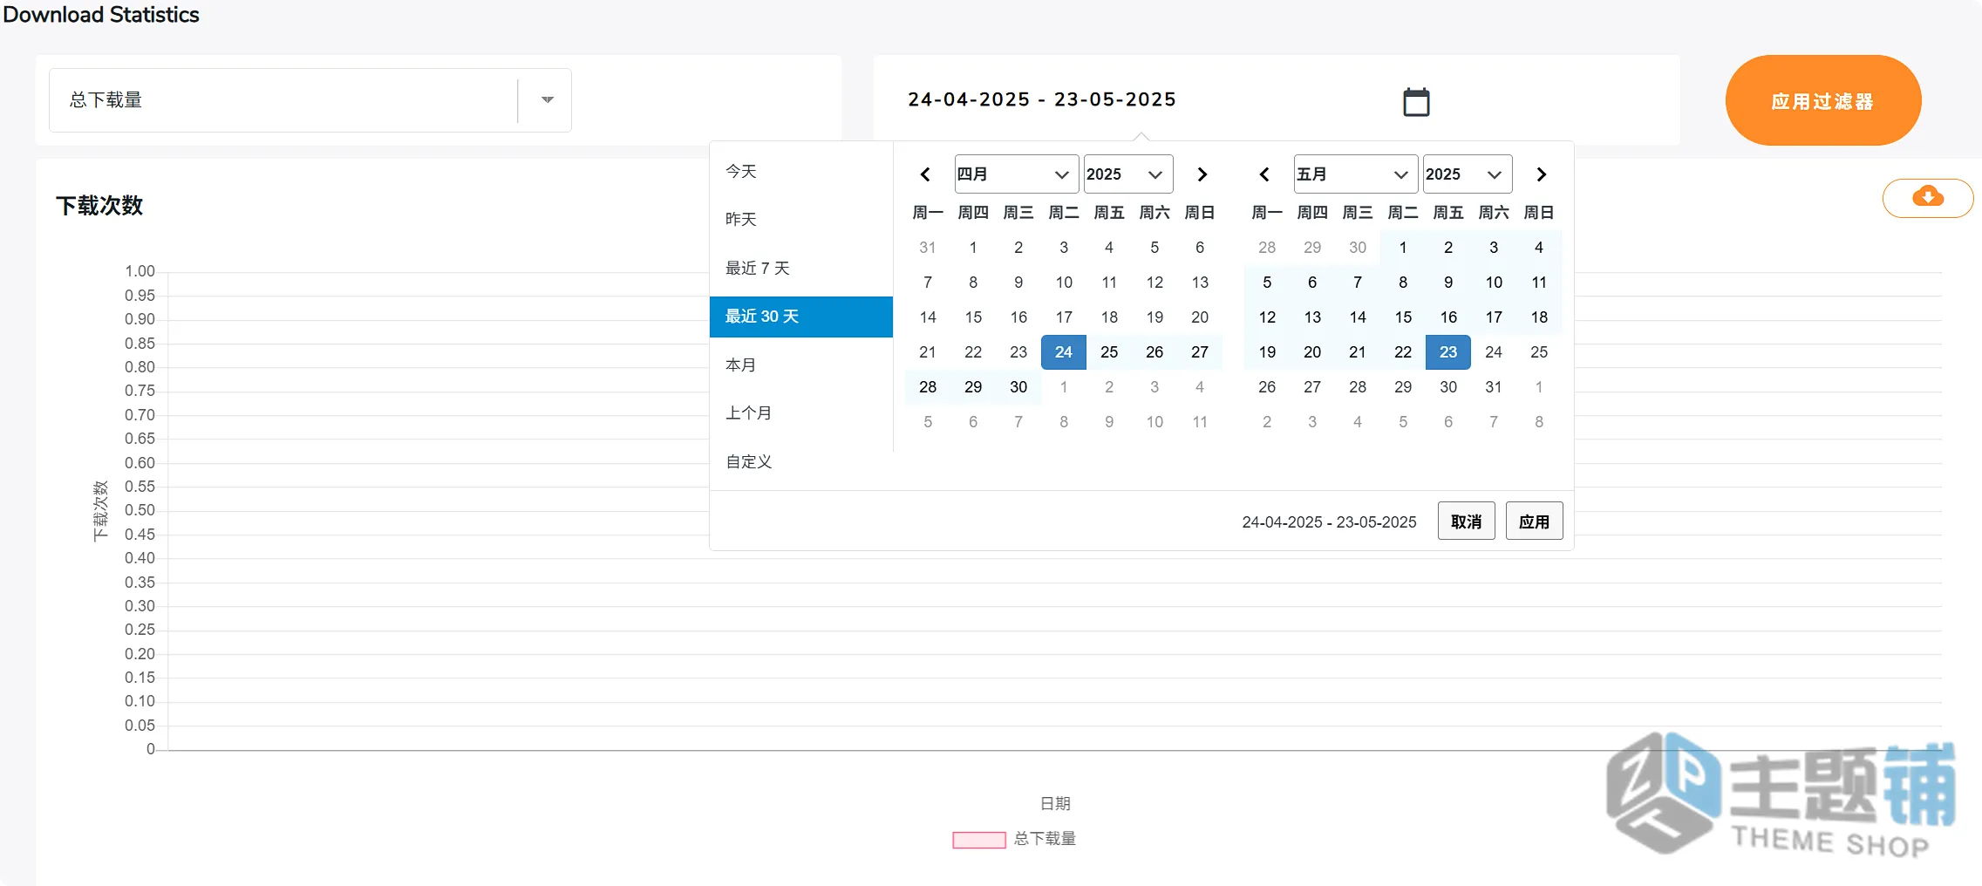The width and height of the screenshot is (1982, 886).
Task: Pick May 31 in right calendar
Action: [x=1494, y=387]
